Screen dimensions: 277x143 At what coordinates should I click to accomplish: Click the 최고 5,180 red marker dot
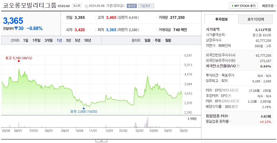[19, 61]
